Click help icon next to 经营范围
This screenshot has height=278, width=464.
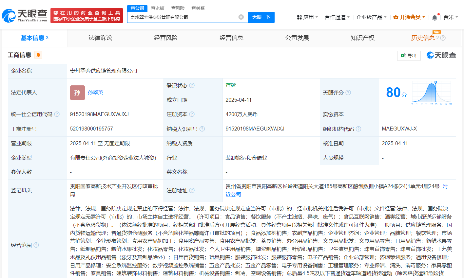36,245
